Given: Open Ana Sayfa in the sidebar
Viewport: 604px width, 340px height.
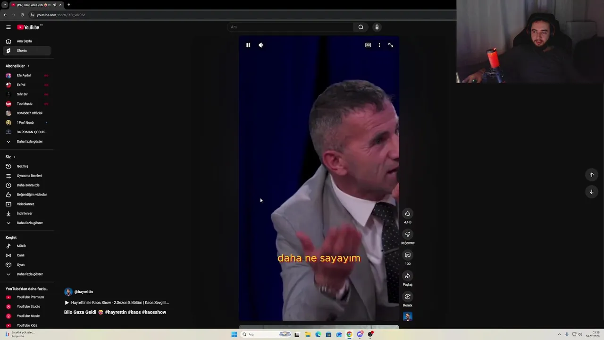Looking at the screenshot, I should (x=26, y=41).
